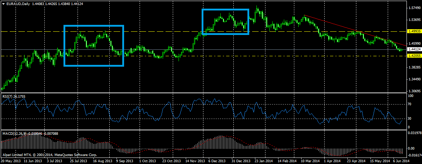This screenshot has height=164, width=422.
Task: Click the 1 Oct 2013 date label
Action: tap(148, 161)
